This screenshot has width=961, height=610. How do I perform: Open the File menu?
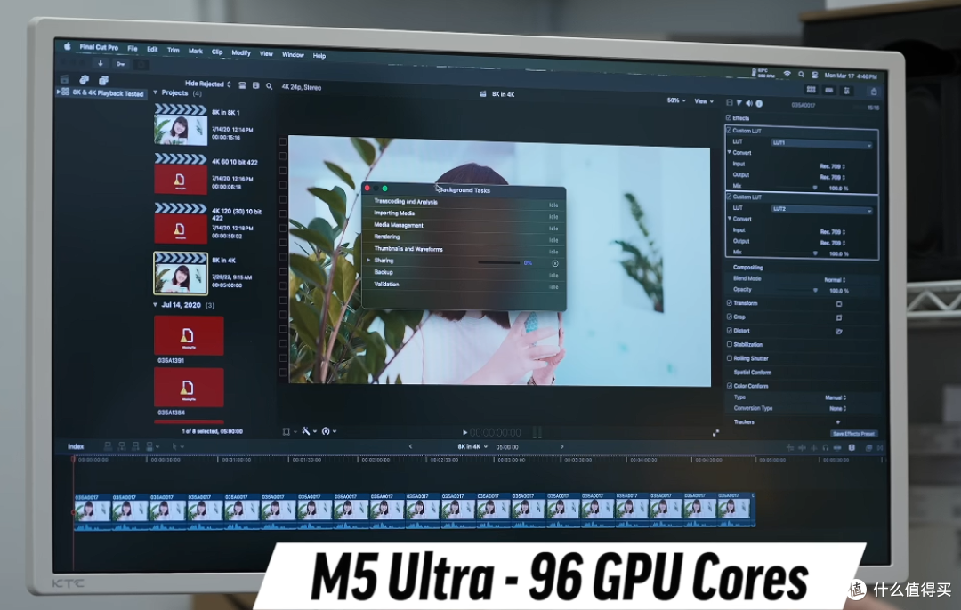(133, 48)
